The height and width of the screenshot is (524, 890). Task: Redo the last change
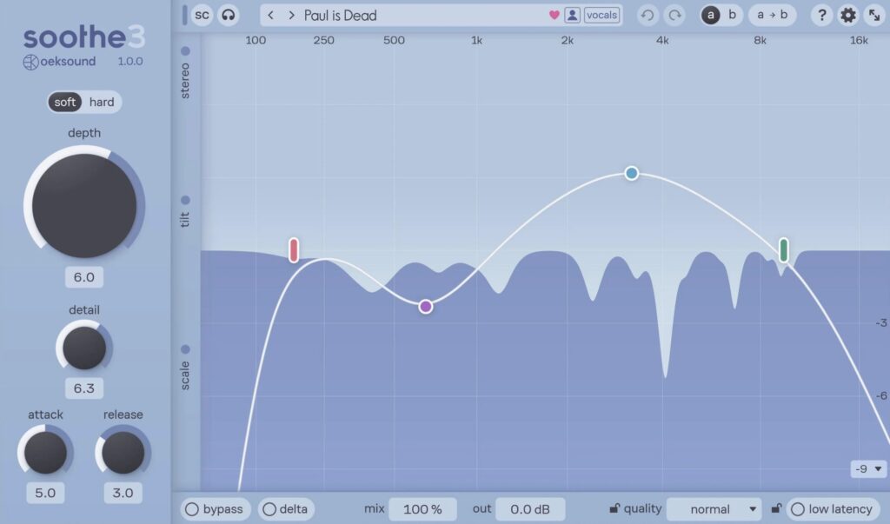pyautogui.click(x=674, y=16)
